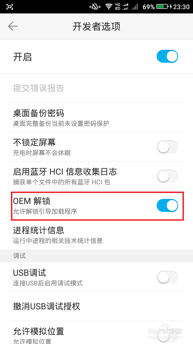
Task: Disable the OEM 解锁 switch
Action: pos(167,206)
